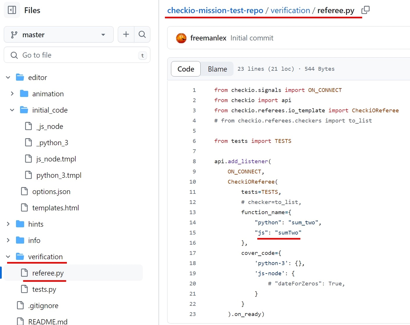Click the verification folder icon
Image resolution: width=410 pixels, height=325 pixels.
pos(20,257)
